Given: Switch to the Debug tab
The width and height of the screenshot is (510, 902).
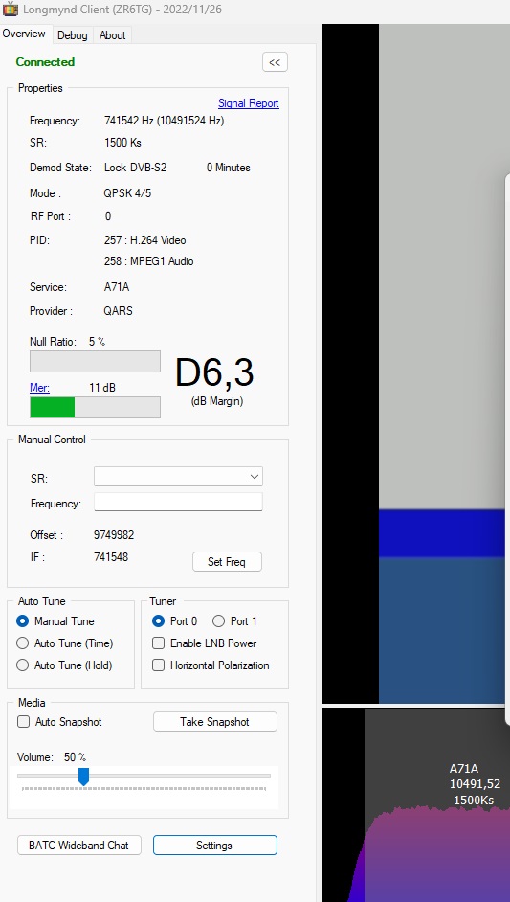Looking at the screenshot, I should coord(73,35).
